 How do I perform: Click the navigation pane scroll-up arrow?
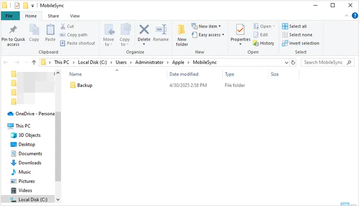(x=58, y=73)
